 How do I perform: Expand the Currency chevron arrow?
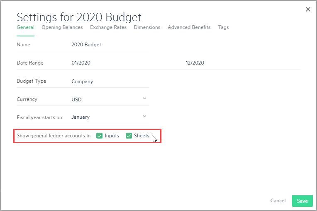pos(144,98)
